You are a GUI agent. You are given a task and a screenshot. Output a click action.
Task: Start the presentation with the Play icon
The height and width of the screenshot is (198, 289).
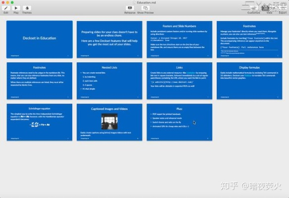(x=16, y=8)
